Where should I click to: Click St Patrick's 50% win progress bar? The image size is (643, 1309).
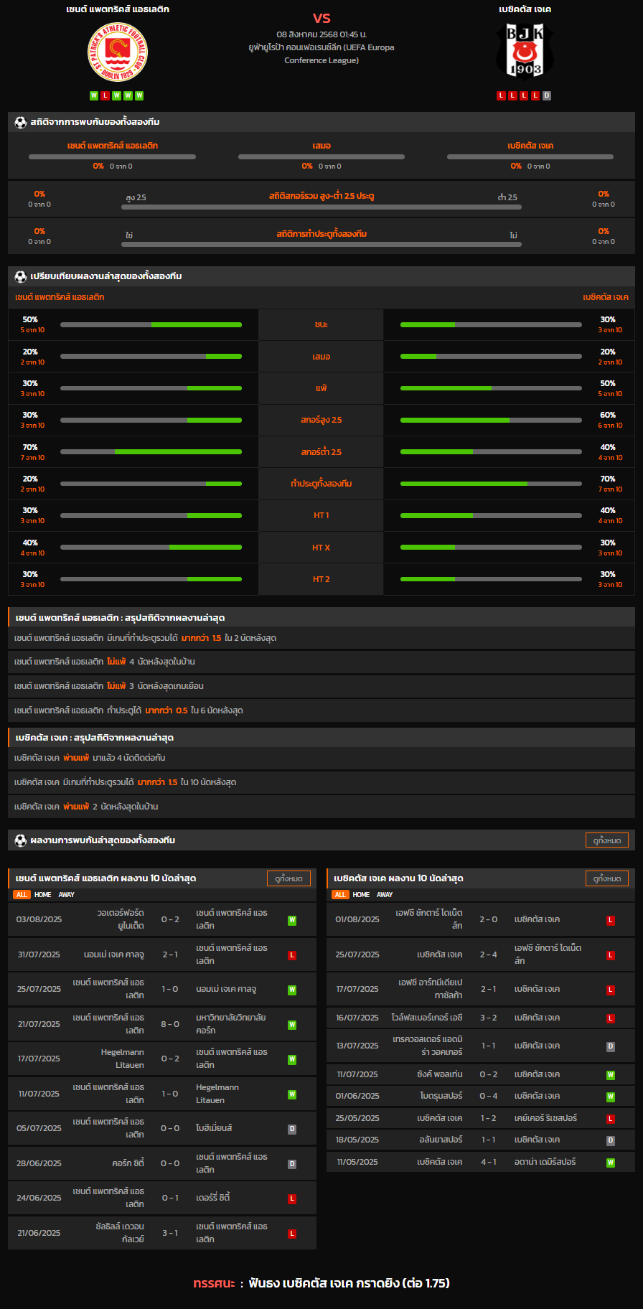pyautogui.click(x=151, y=324)
